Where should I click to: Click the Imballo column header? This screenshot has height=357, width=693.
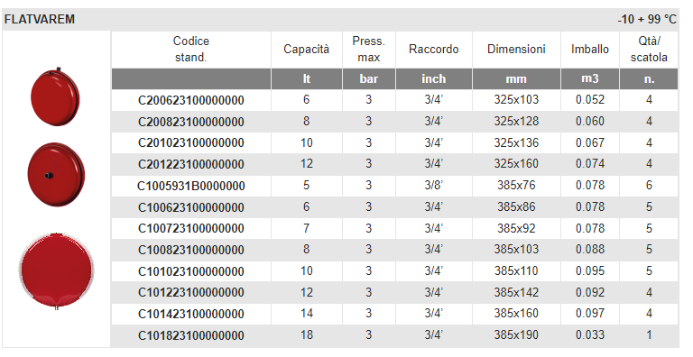point(589,49)
